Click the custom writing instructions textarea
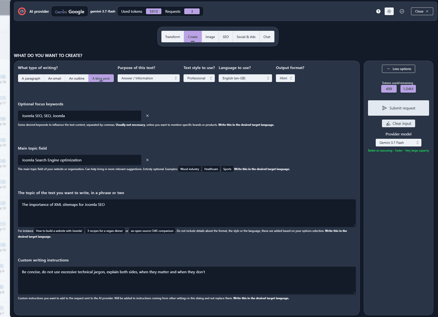The width and height of the screenshot is (438, 317). click(x=187, y=280)
